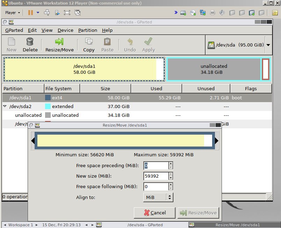The height and width of the screenshot is (228, 281).
Task: Select the unallocated 34.18 GiB table row
Action: tap(137, 115)
